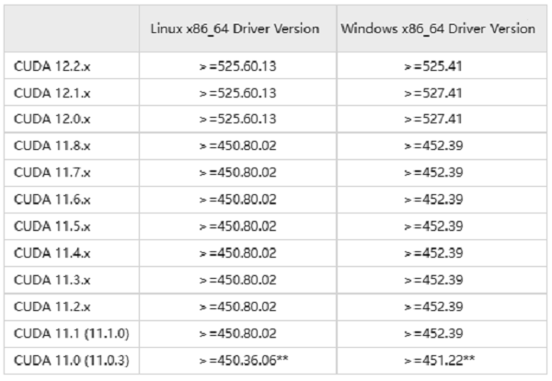Click the Windows x86_64 Driver Version header

click(x=437, y=29)
